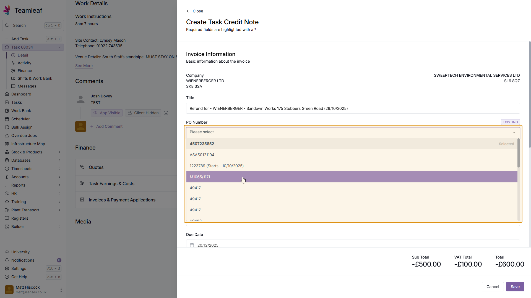Toggle the App Visible comment option
Viewport: 531px width, 298px height.
click(107, 113)
